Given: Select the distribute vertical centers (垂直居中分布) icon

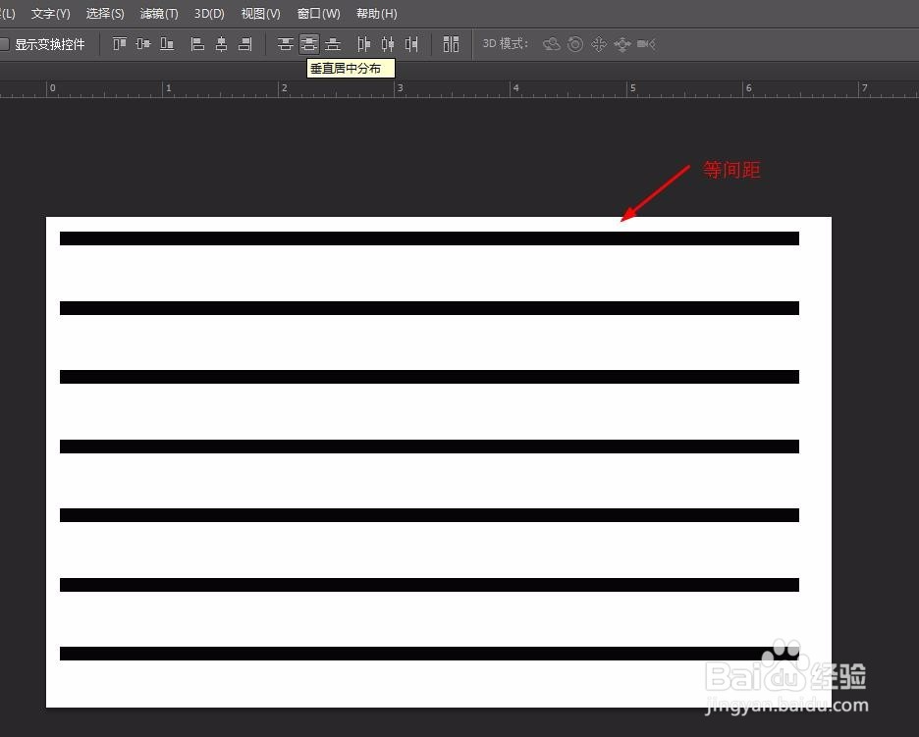Looking at the screenshot, I should point(309,44).
